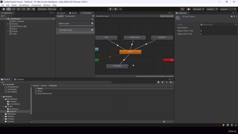Open the Component menu
The image size is (238, 134).
pyautogui.click(x=36, y=5)
